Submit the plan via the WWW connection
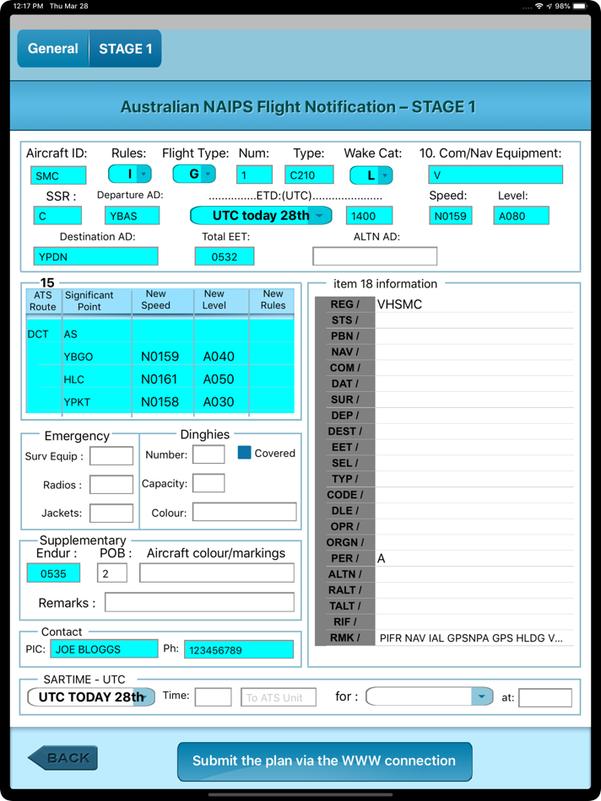The image size is (601, 801). 324,761
